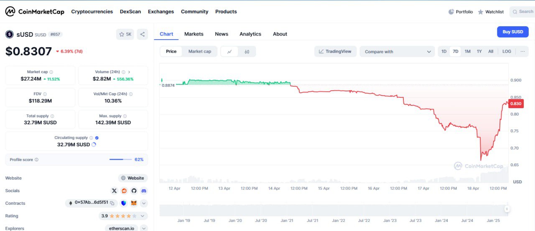
Task: Open the Reddit social icon
Action: pyautogui.click(x=124, y=190)
